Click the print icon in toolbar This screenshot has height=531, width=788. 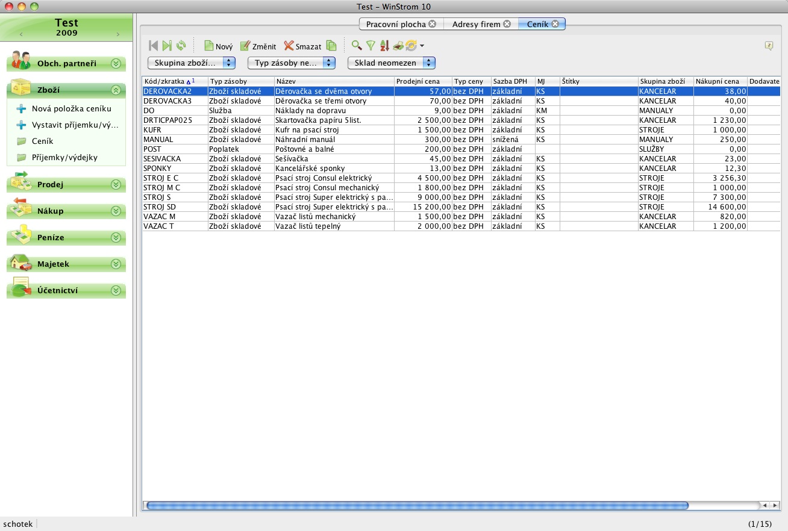[398, 46]
